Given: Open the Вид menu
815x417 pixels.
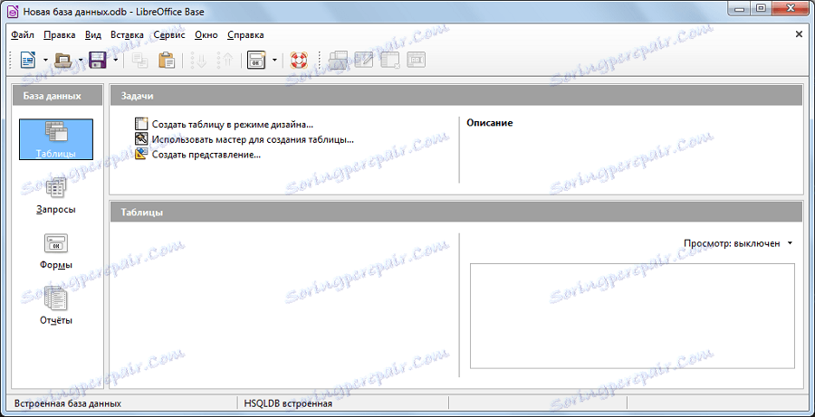Looking at the screenshot, I should click(93, 34).
